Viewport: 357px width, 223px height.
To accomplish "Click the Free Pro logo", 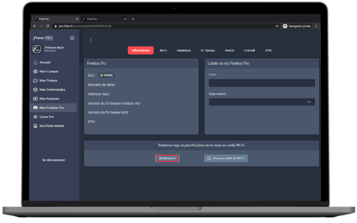I will (43, 38).
